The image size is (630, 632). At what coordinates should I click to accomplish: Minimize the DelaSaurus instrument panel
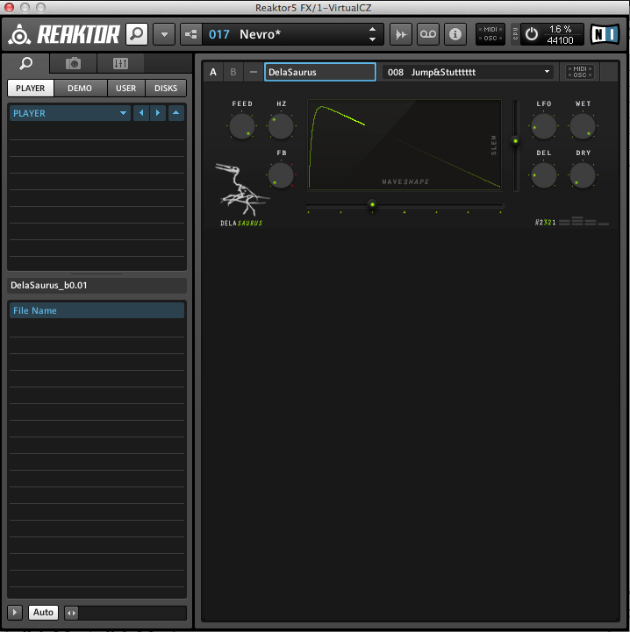(253, 72)
